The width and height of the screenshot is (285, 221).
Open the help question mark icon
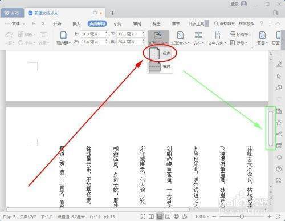click(x=262, y=23)
